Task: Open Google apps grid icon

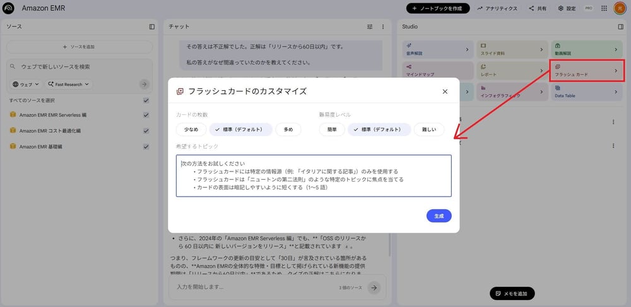Action: [x=604, y=9]
